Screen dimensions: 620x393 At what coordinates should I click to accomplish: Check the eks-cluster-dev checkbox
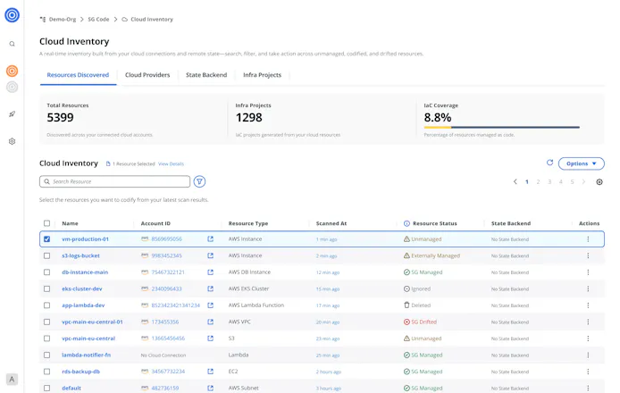coord(46,288)
